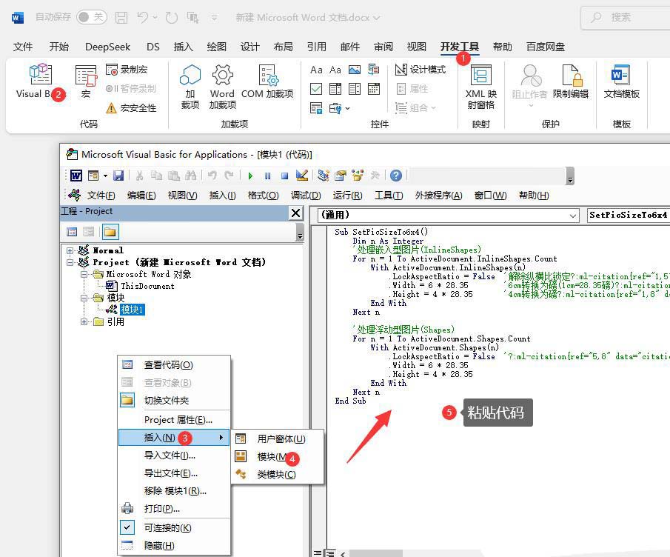Insert a date picker content control

[x=374, y=89]
